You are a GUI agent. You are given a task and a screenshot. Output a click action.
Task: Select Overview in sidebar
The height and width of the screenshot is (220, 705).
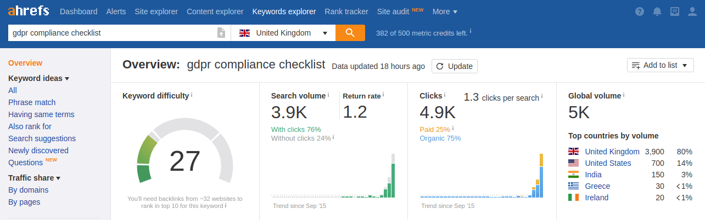coord(25,63)
